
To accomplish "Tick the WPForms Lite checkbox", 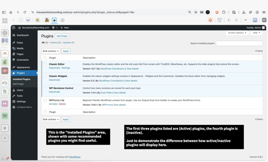I will (x=45, y=100).
